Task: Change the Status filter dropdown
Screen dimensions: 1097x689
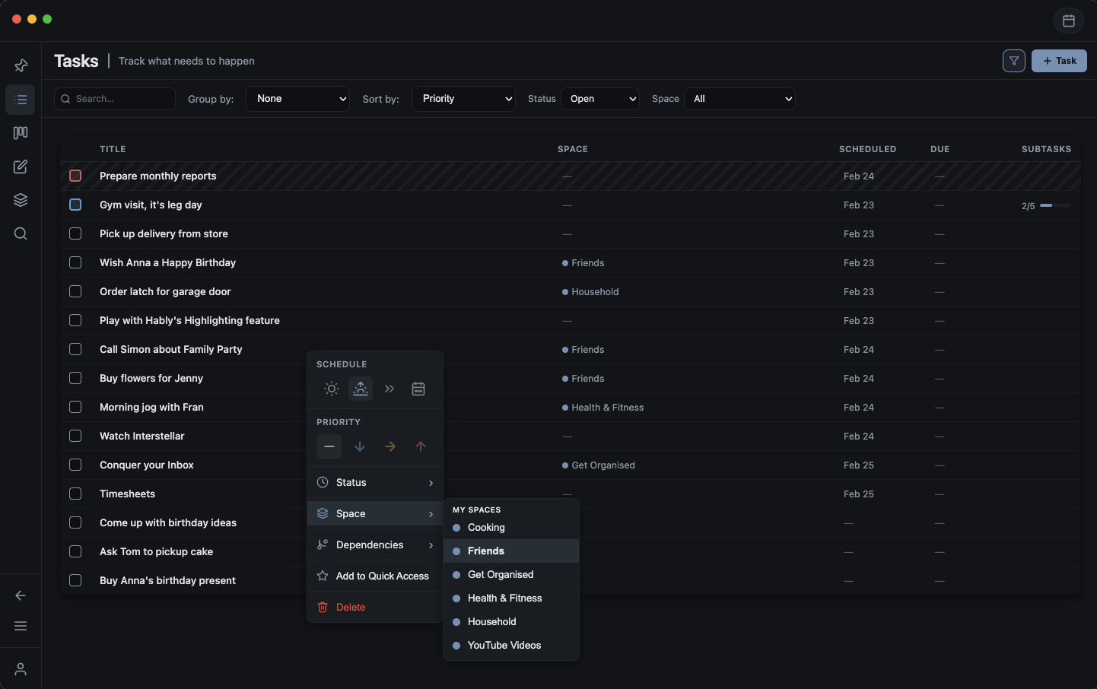Action: pyautogui.click(x=600, y=98)
